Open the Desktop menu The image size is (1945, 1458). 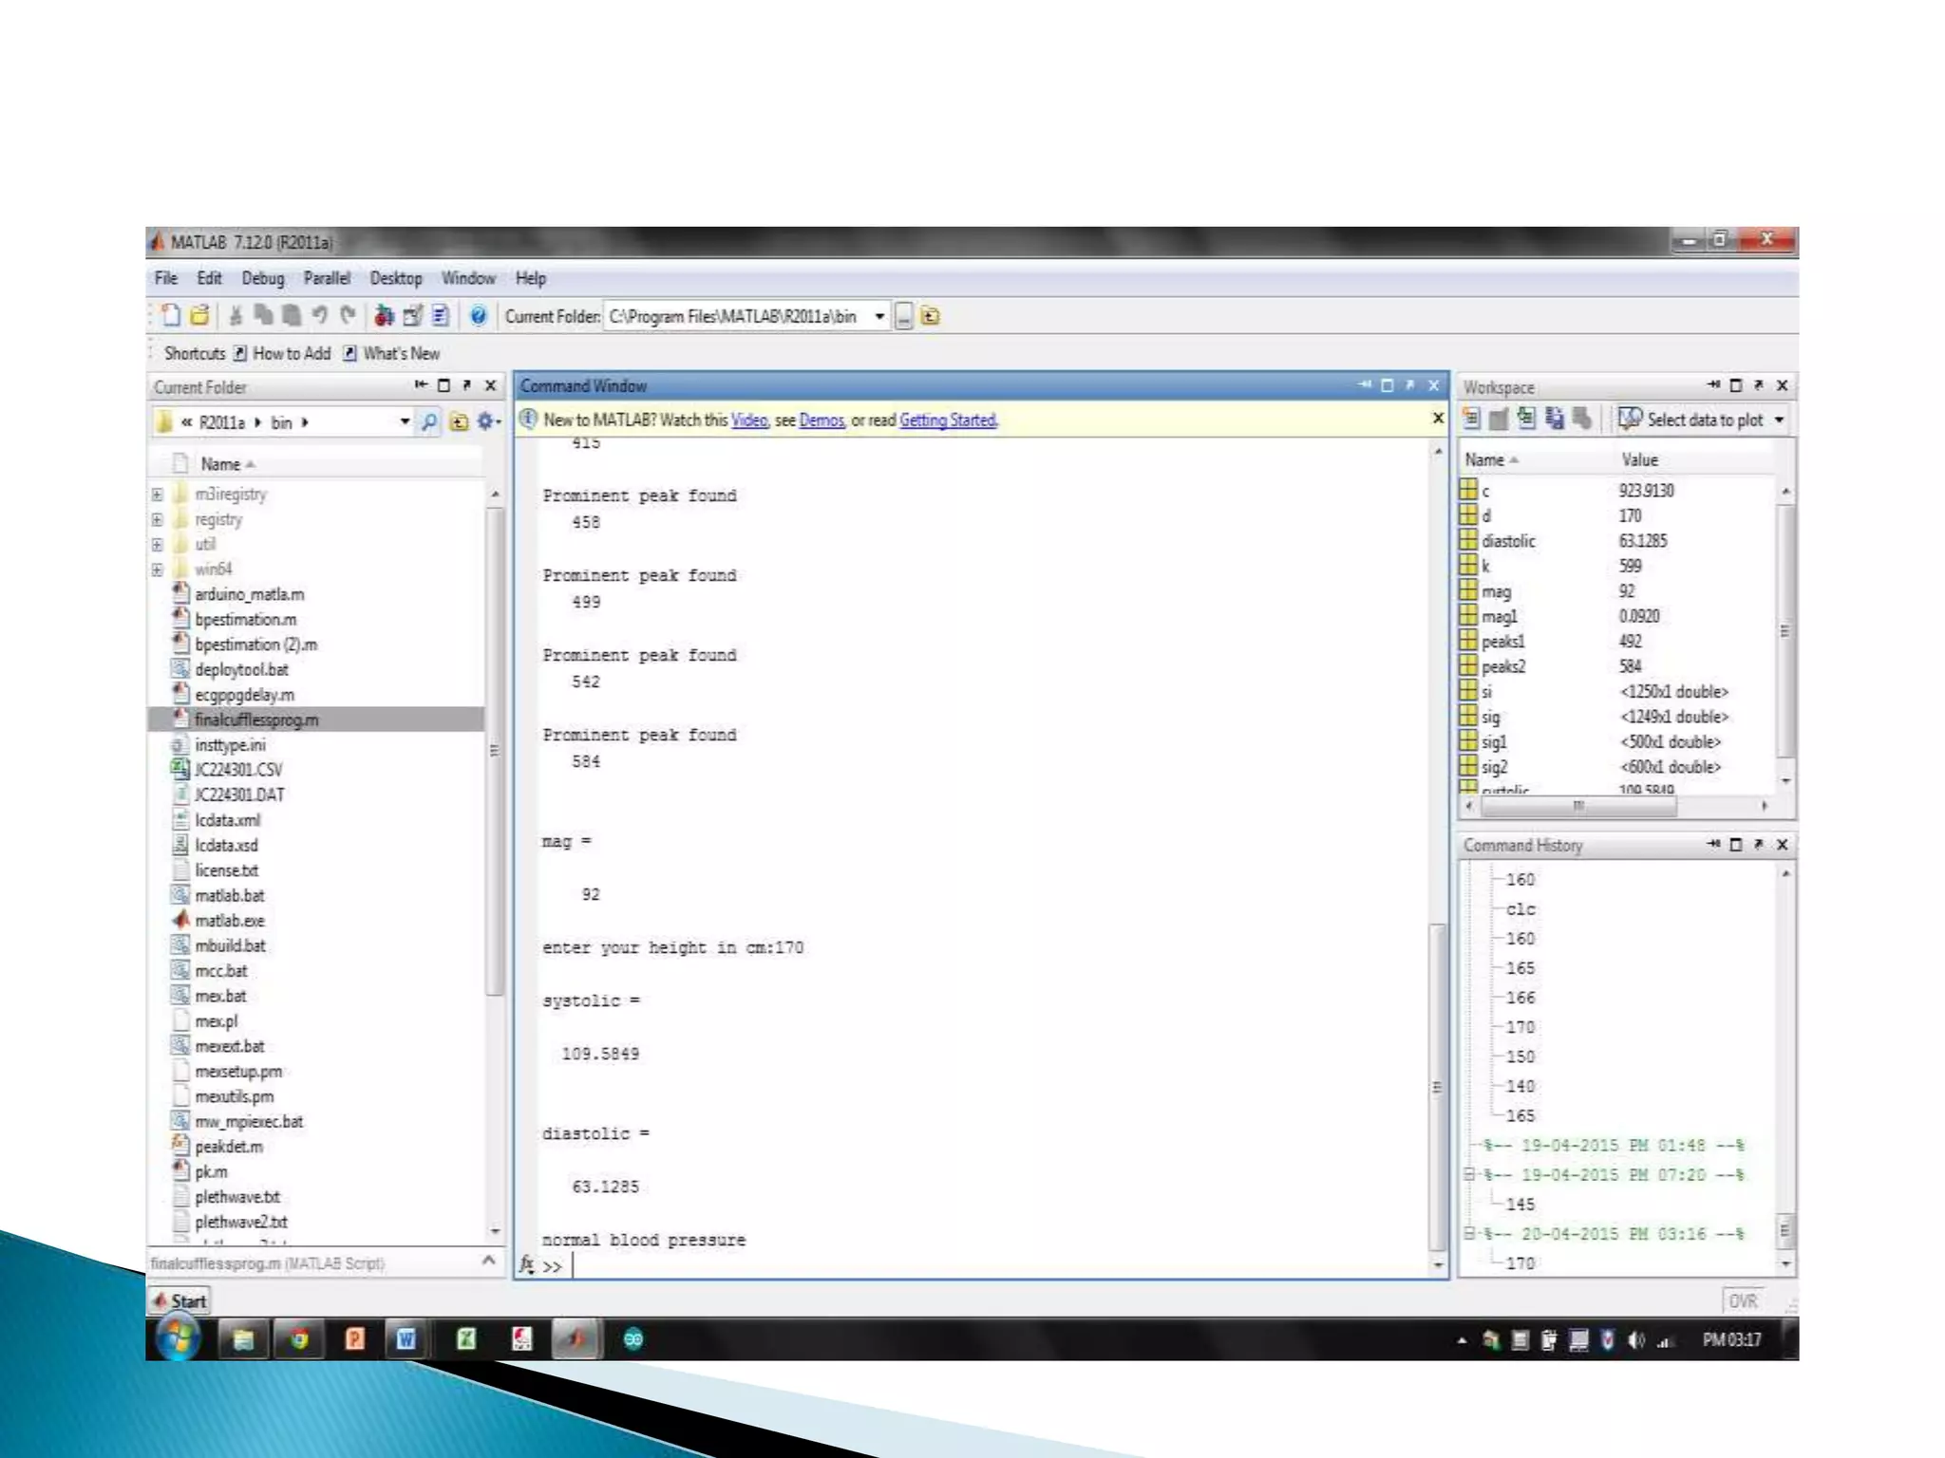click(395, 278)
